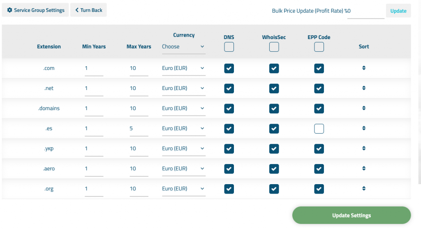This screenshot has width=421, height=231.
Task: Click Update next to Bulk Price field
Action: pos(398,11)
